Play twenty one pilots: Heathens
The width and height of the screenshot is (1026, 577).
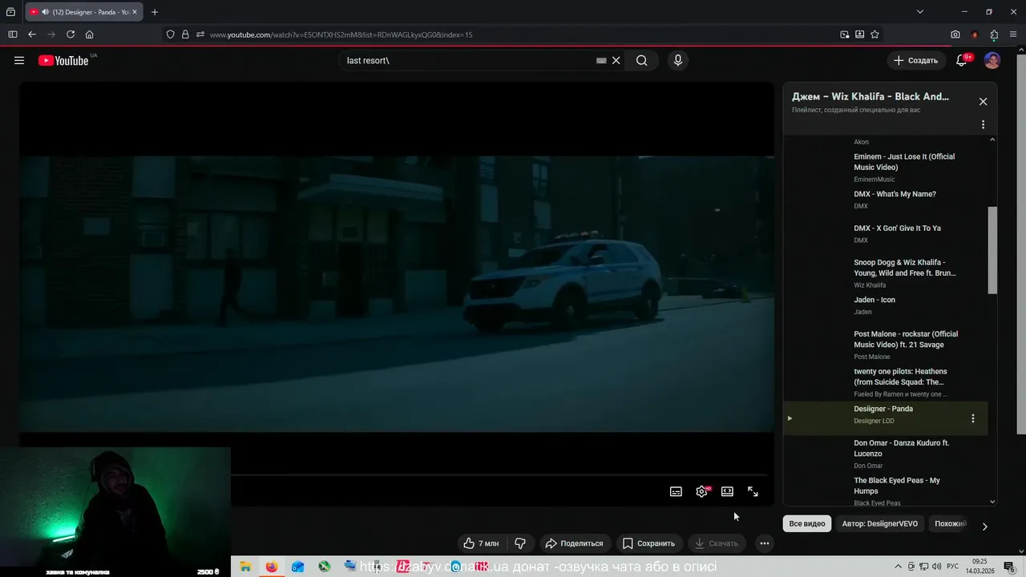point(885,382)
